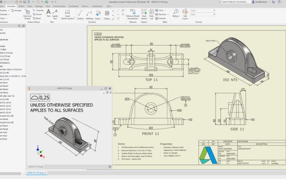Click the Help question mark icon
This screenshot has height=179, width=286.
279,2
